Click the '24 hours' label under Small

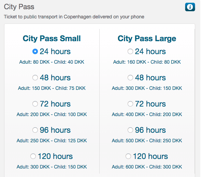pos(55,51)
